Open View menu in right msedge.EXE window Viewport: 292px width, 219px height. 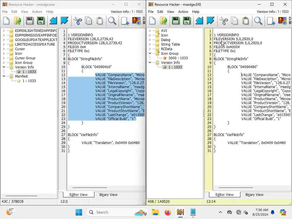coord(171,11)
